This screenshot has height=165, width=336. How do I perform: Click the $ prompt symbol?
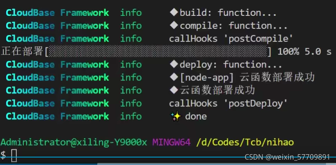pos(3,155)
